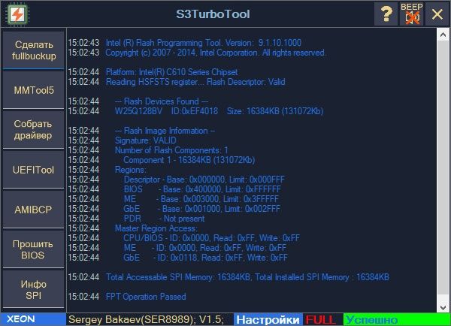Click 'Signature: VALID' log line
This screenshot has width=451, height=326.
(146, 140)
